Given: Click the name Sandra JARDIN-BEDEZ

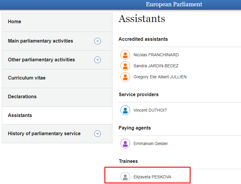Looking at the screenshot, I should 156,66.
